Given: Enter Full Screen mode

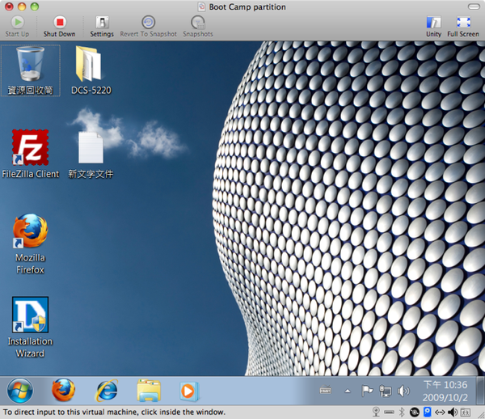Looking at the screenshot, I should pos(463,24).
